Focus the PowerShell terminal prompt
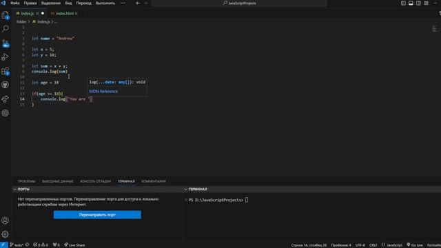Image resolution: width=441 pixels, height=248 pixels. coord(247,200)
